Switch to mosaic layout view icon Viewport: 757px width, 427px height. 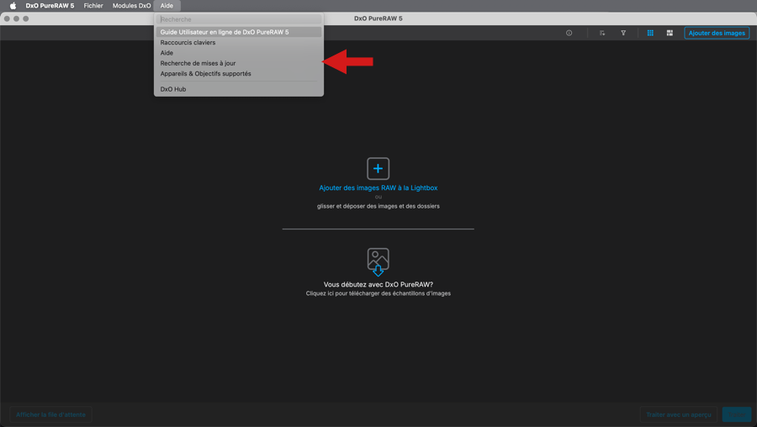(x=670, y=33)
